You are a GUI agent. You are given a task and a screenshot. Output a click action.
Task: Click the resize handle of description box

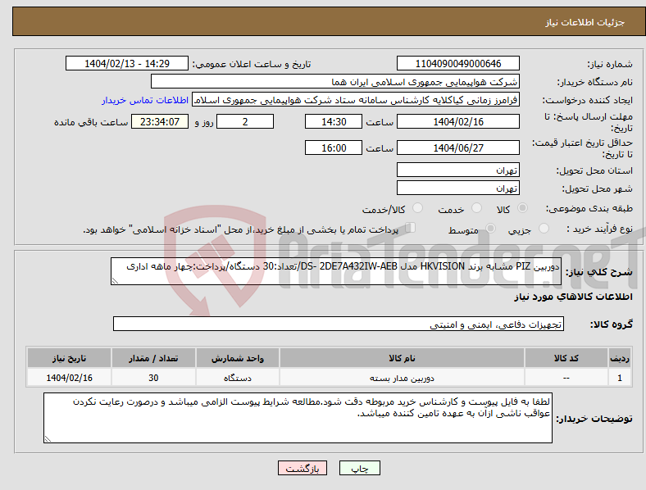point(115,281)
